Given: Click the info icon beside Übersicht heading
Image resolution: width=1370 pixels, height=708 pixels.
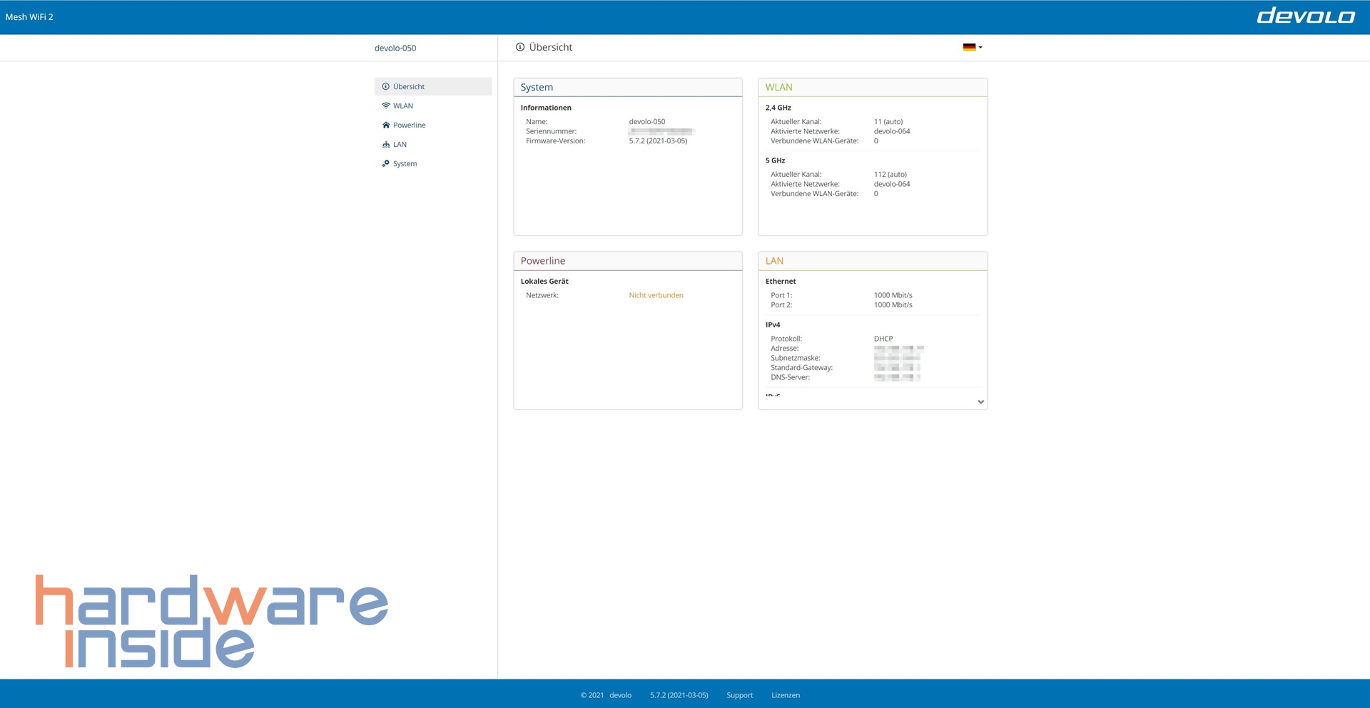Looking at the screenshot, I should 520,47.
